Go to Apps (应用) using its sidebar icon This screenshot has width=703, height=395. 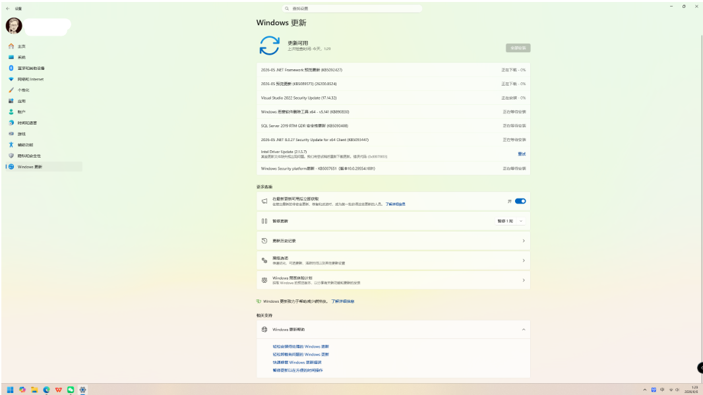[x=11, y=101]
